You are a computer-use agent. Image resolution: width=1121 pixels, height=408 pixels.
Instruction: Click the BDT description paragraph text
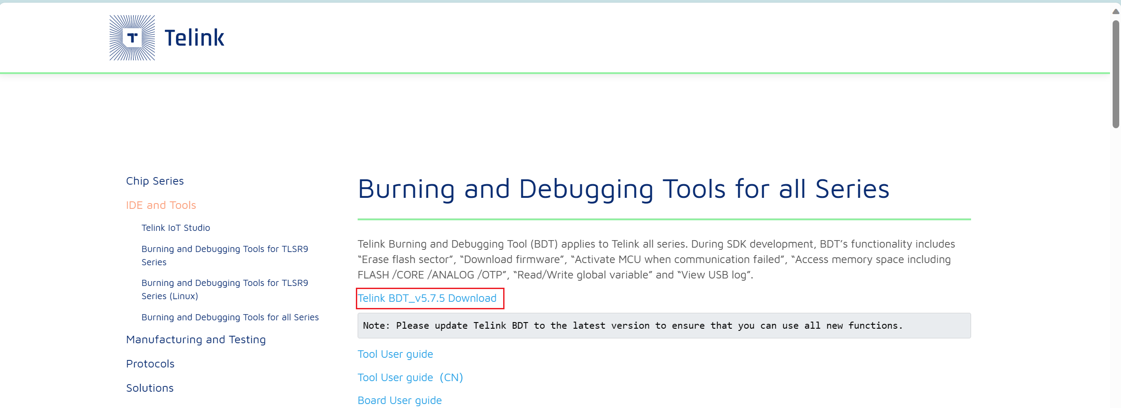pyautogui.click(x=656, y=260)
